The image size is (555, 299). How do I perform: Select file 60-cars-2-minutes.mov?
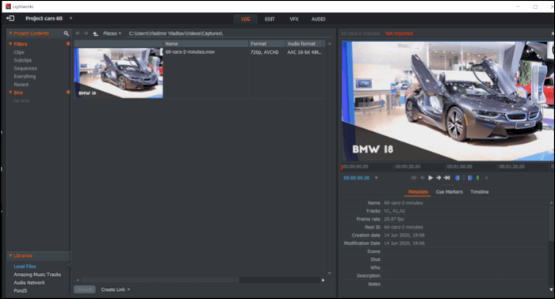coord(190,52)
